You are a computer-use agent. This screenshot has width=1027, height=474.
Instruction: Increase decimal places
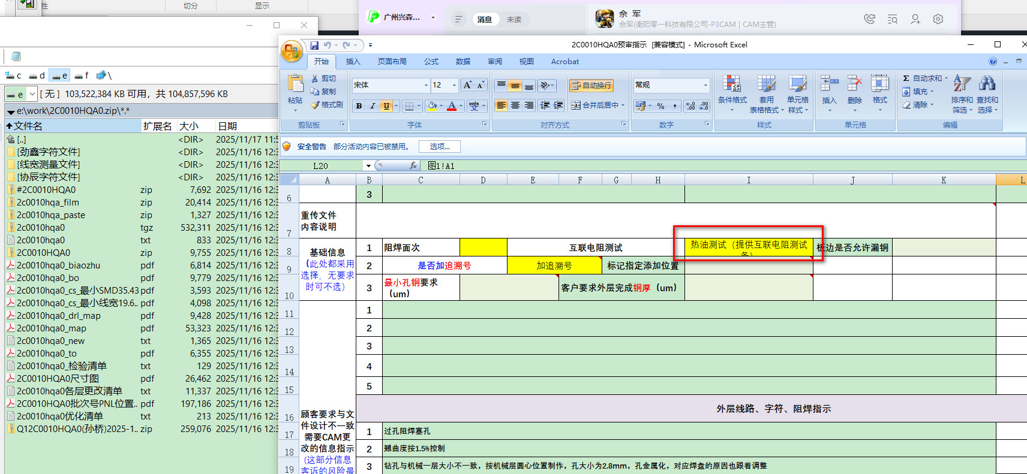point(690,106)
